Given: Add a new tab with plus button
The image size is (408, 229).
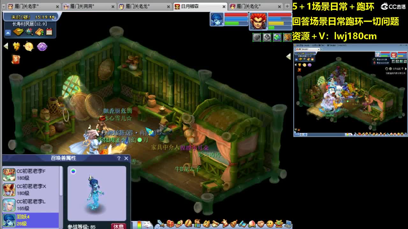Looking at the screenshot, I should [288, 6].
